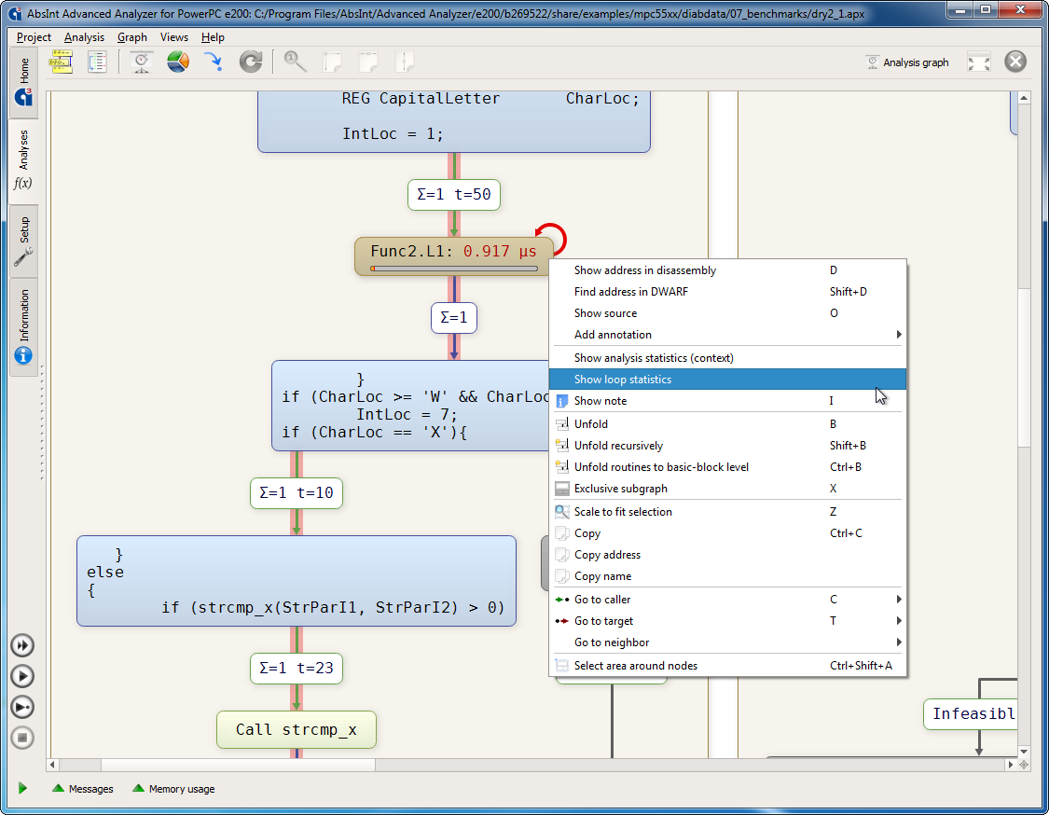Choose Show analysis statistics (context)
Viewport: 1049px width, 815px height.
(x=727, y=358)
